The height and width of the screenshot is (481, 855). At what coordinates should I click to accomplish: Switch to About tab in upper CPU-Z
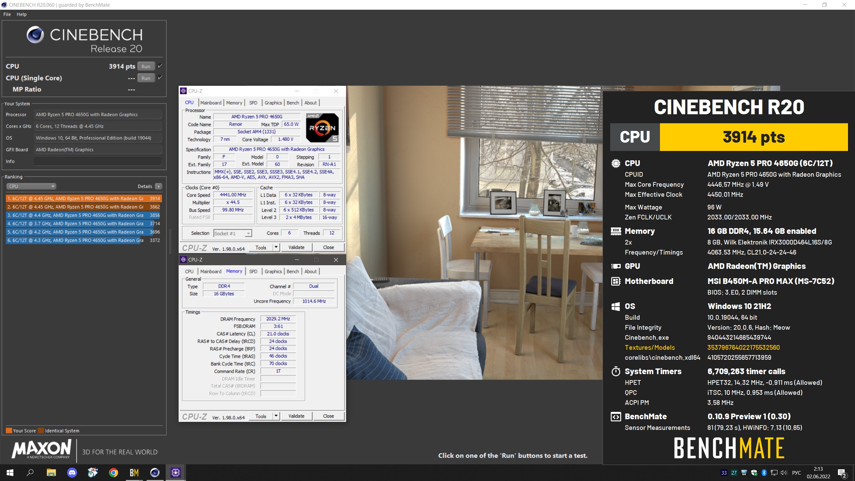(311, 103)
